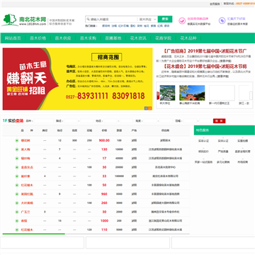Click the 900.00 price value
255x255 pixels.
pos(104,140)
